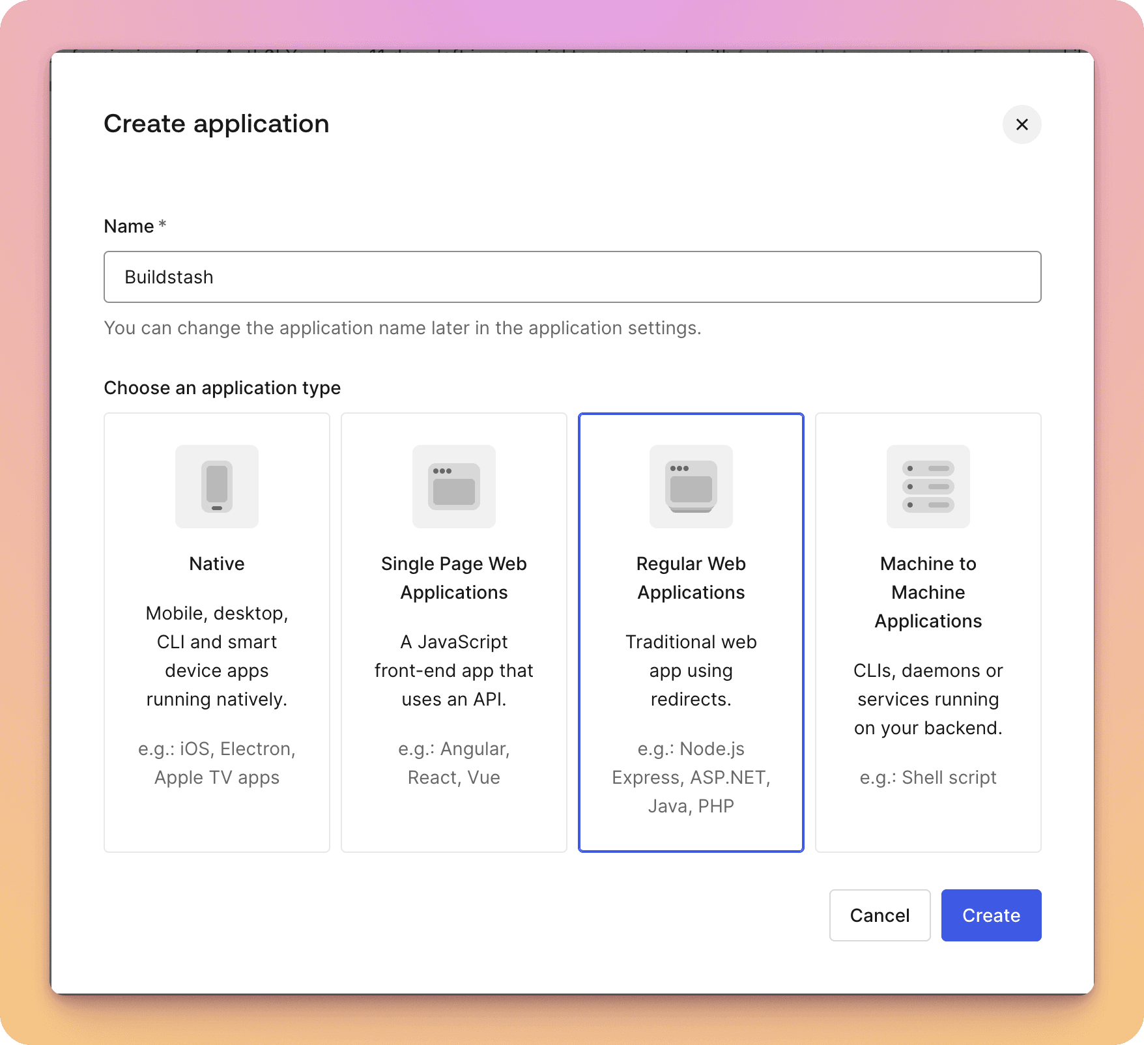Click the Choose an application type label

pos(222,388)
